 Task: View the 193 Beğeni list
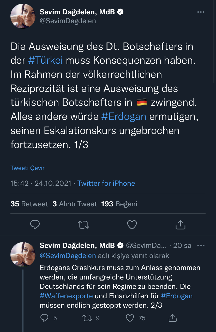[x=119, y=204]
